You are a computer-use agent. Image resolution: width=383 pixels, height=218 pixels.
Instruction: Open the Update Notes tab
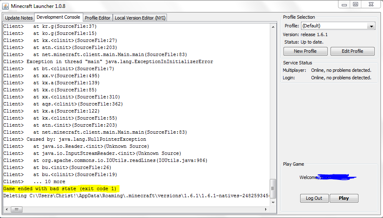tap(19, 18)
